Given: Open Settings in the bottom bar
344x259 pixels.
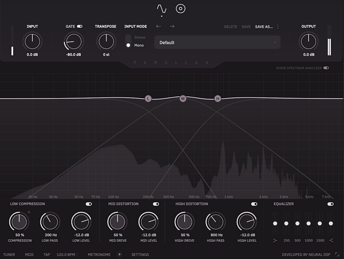Looking at the screenshot, I should click(140, 255).
